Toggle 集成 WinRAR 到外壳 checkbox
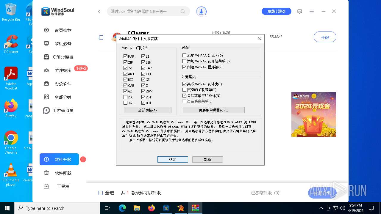Viewport: 381px width, 214px height. click(x=185, y=84)
